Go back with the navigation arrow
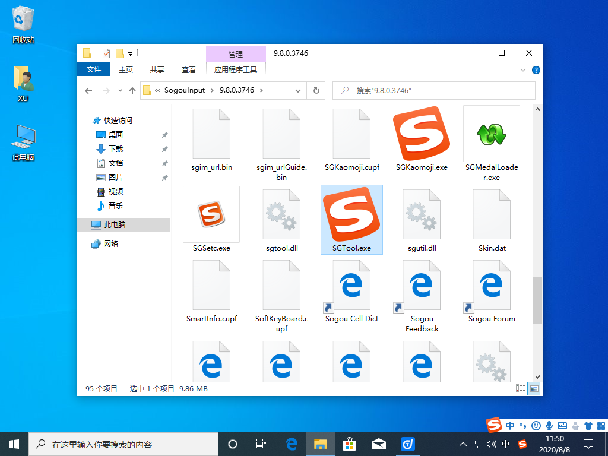Screen dimensions: 608x456 point(88,90)
